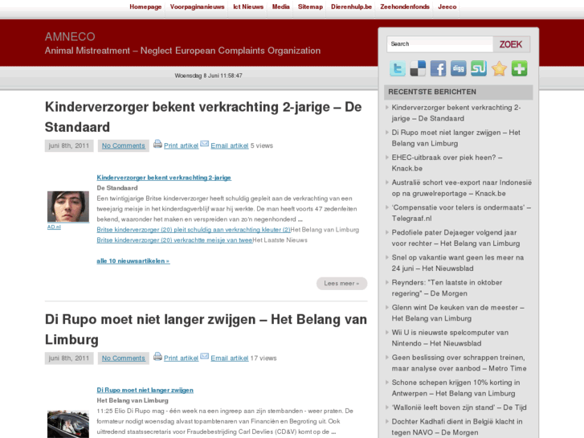Click Jeeco in the navigation bar
584x438 pixels.
click(x=447, y=6)
